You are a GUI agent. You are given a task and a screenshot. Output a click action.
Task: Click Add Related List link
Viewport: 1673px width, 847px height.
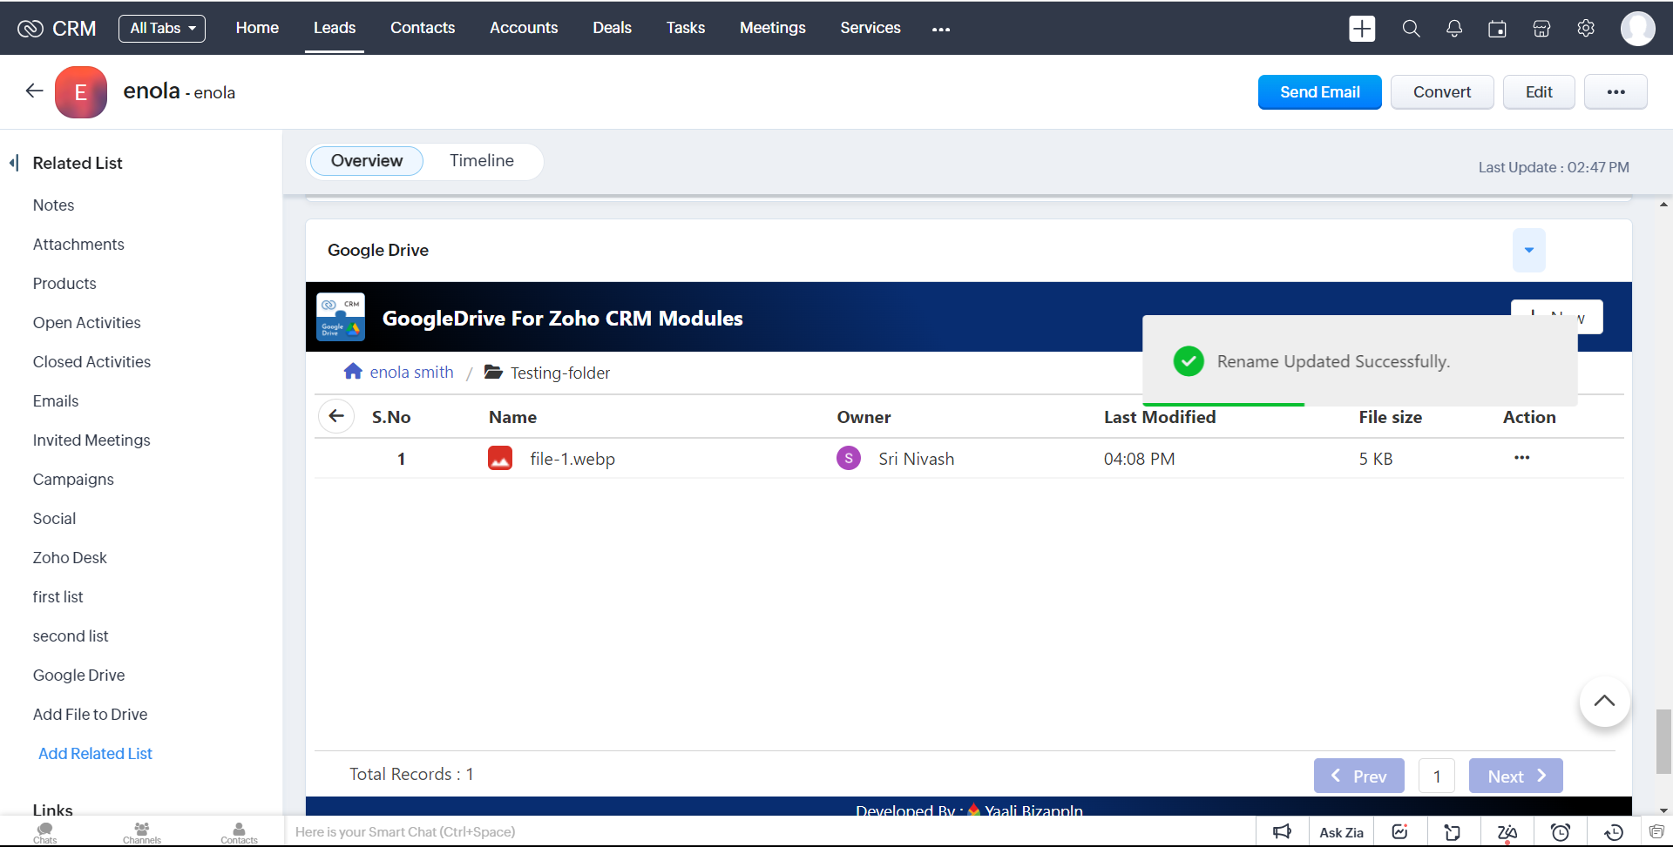(95, 754)
